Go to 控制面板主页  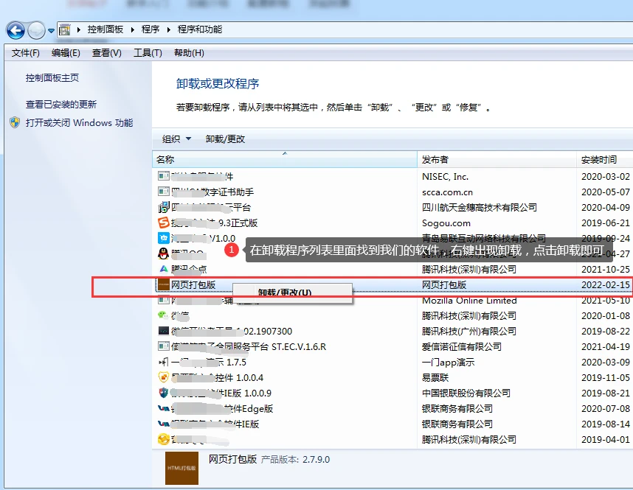point(52,78)
